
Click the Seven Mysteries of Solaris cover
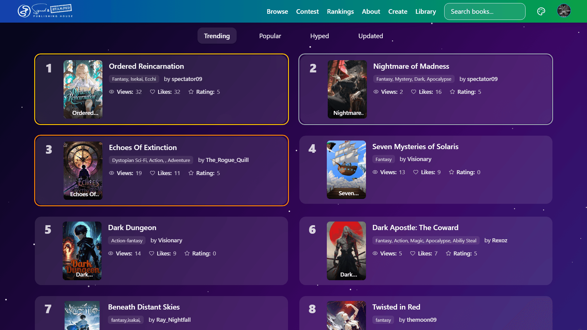coord(346,170)
